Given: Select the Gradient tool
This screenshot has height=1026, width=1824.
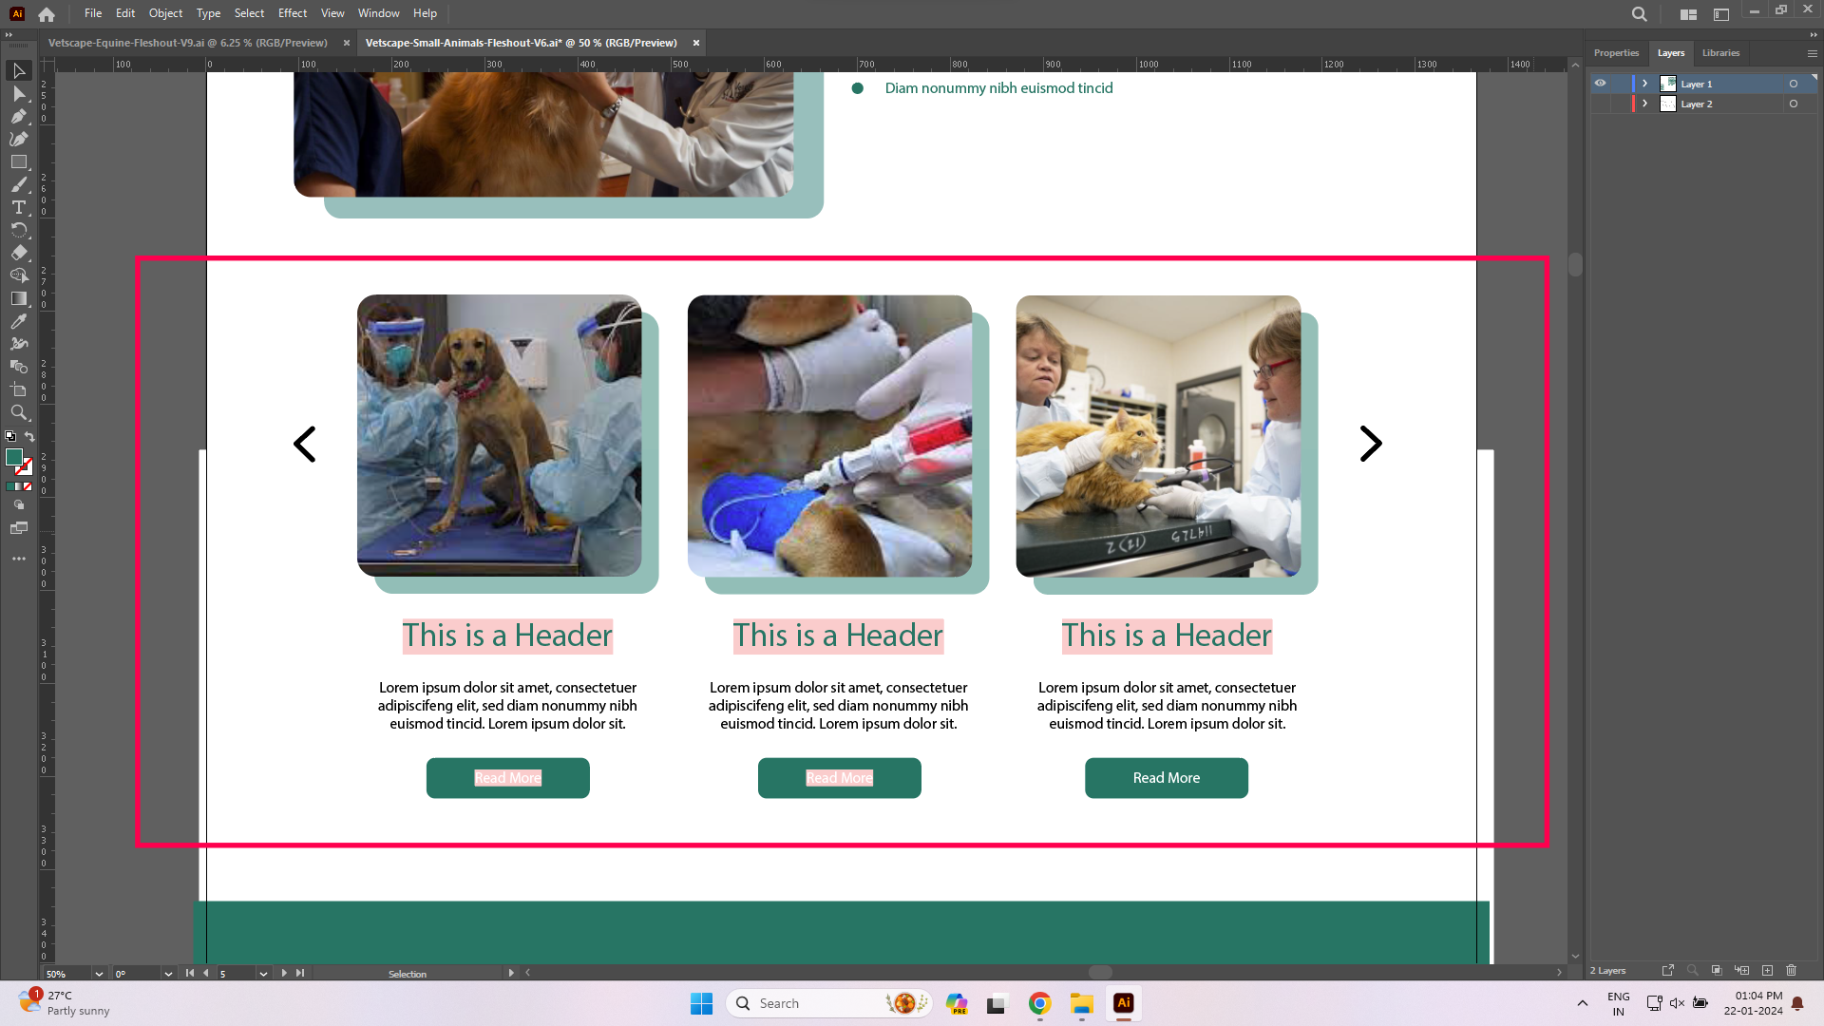Looking at the screenshot, I should tap(18, 299).
